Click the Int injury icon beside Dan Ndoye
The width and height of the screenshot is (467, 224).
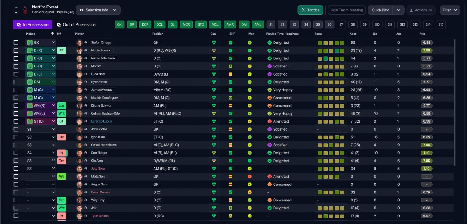[x=62, y=153]
